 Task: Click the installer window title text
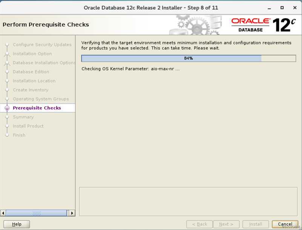click(151, 8)
